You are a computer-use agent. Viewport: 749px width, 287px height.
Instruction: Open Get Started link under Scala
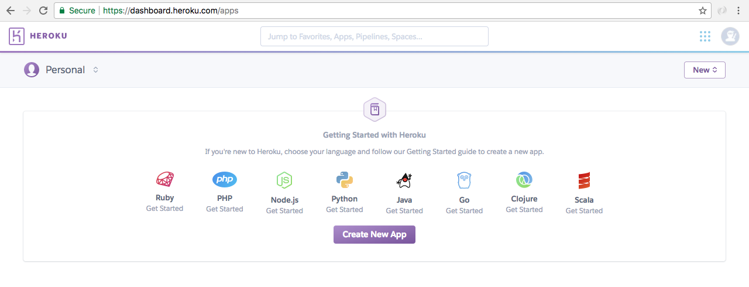(x=584, y=211)
